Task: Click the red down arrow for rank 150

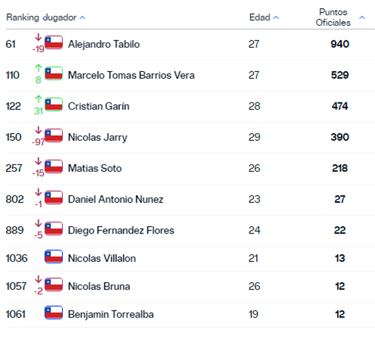Action: point(38,130)
